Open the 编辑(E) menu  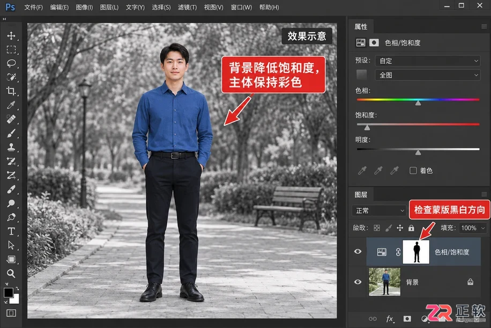(59, 7)
